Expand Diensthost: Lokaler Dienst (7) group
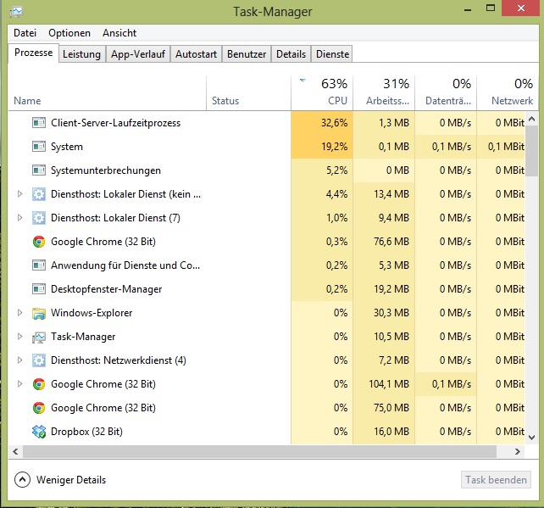 pyautogui.click(x=19, y=218)
